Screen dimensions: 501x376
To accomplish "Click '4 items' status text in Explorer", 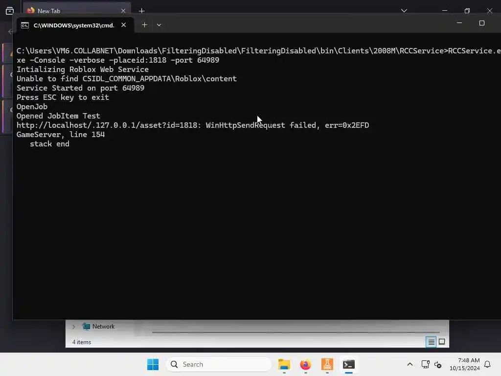I will coord(82,342).
